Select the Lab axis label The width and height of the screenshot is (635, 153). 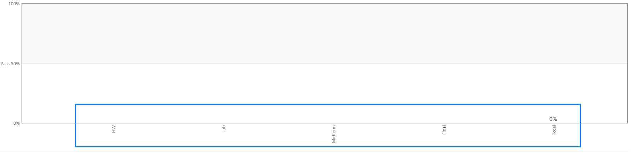point(224,129)
